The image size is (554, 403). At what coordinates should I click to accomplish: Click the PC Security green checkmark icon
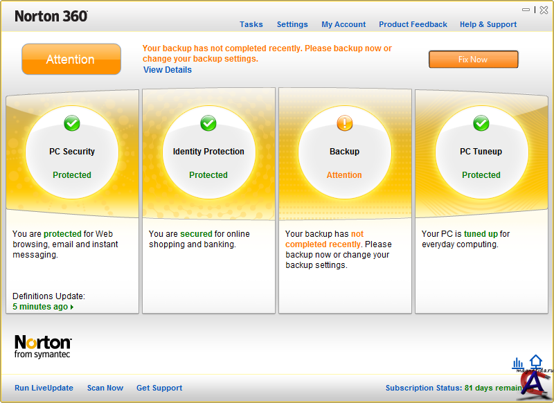pyautogui.click(x=72, y=123)
